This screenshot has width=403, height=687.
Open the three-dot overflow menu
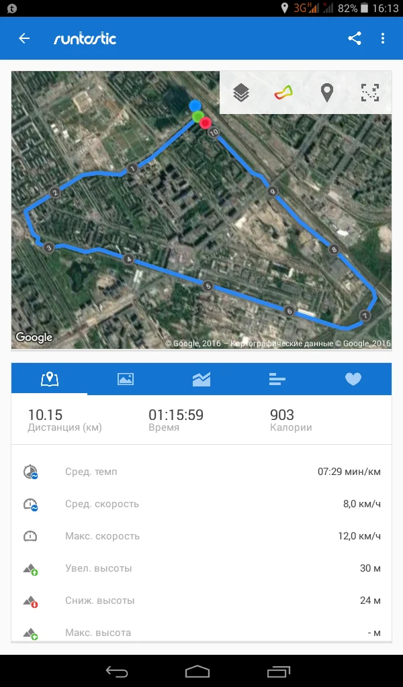[383, 38]
